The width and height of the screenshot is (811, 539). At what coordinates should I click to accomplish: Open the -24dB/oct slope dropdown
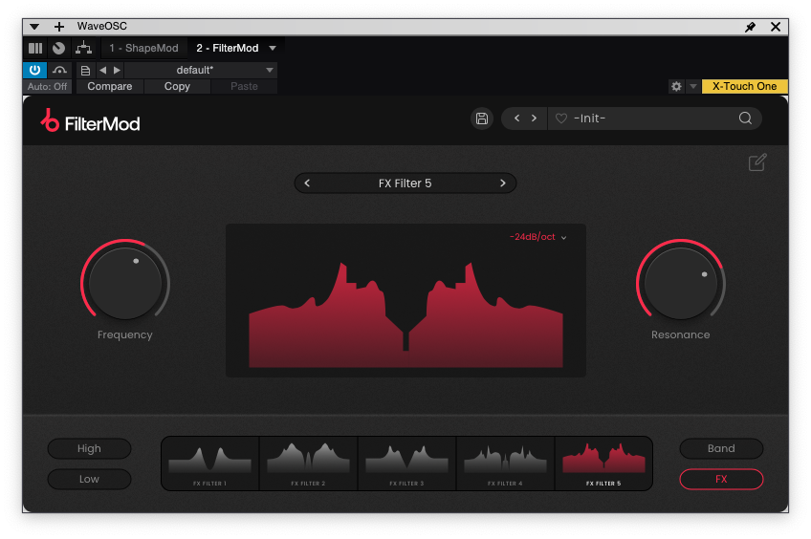pyautogui.click(x=537, y=237)
